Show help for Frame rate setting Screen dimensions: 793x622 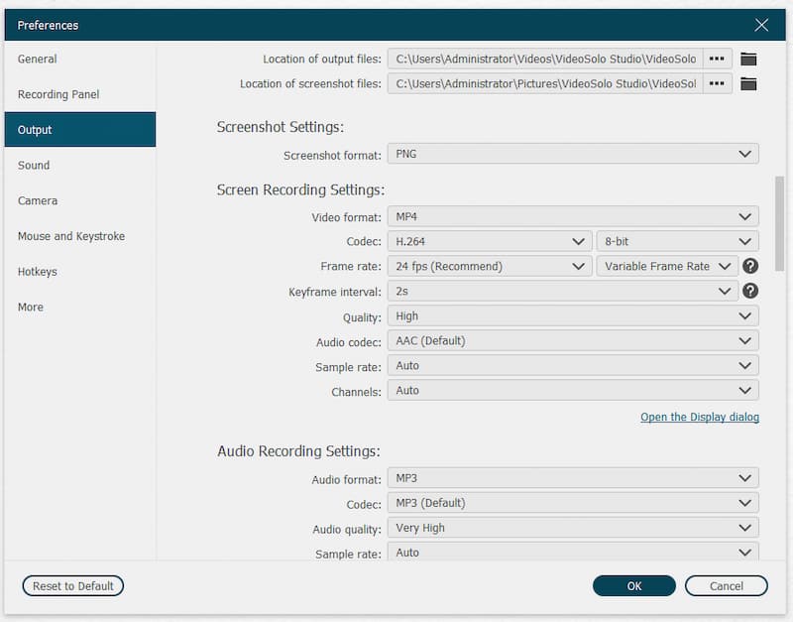750,266
